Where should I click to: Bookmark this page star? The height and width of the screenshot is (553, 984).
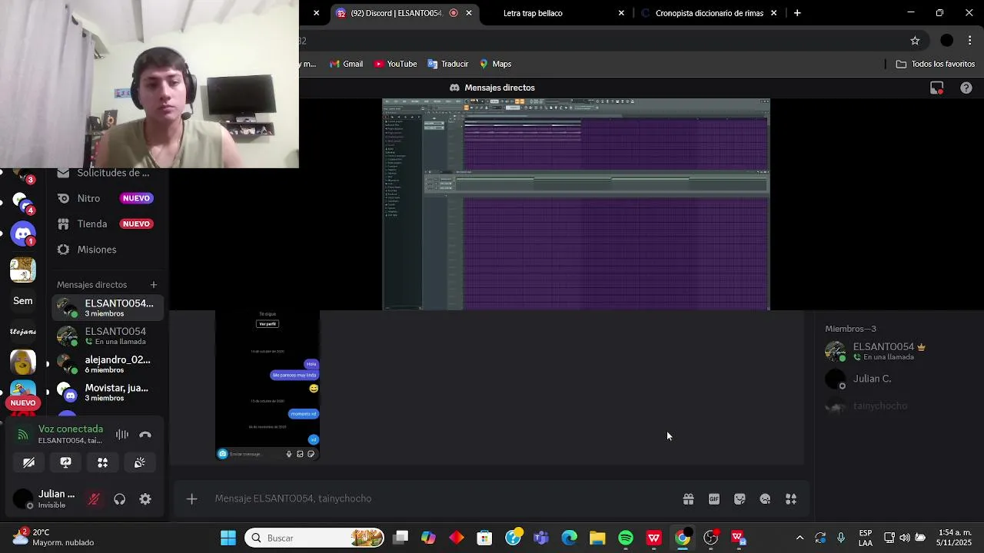915,41
